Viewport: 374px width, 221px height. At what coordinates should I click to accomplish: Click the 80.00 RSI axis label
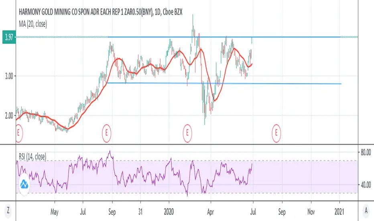(366, 152)
